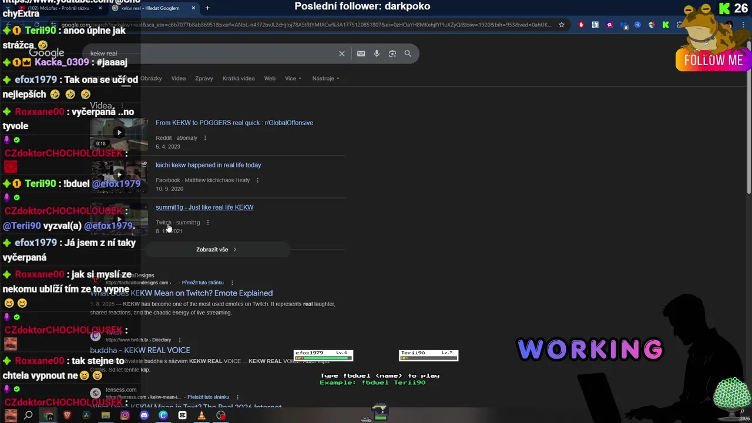Open Google Lens image search icon
The height and width of the screenshot is (423, 752).
392,53
